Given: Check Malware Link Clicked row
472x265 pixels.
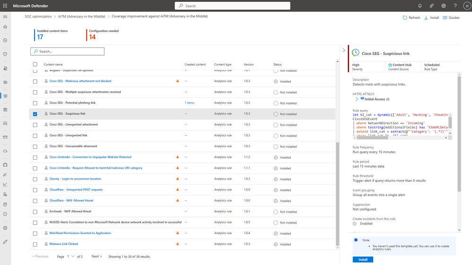Looking at the screenshot, I should tap(35, 244).
